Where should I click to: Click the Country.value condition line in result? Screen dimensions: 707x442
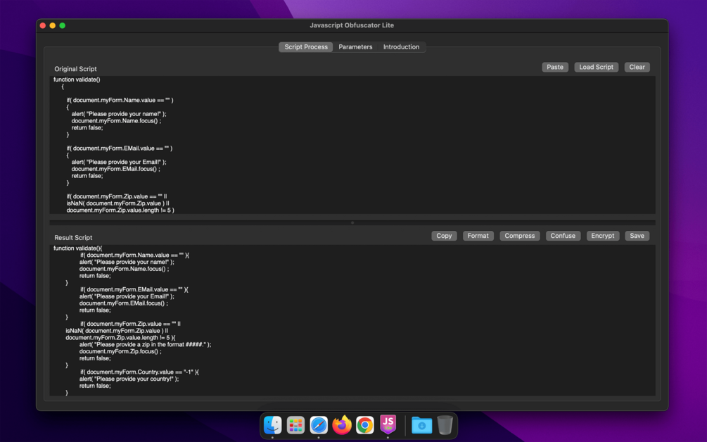[140, 372]
